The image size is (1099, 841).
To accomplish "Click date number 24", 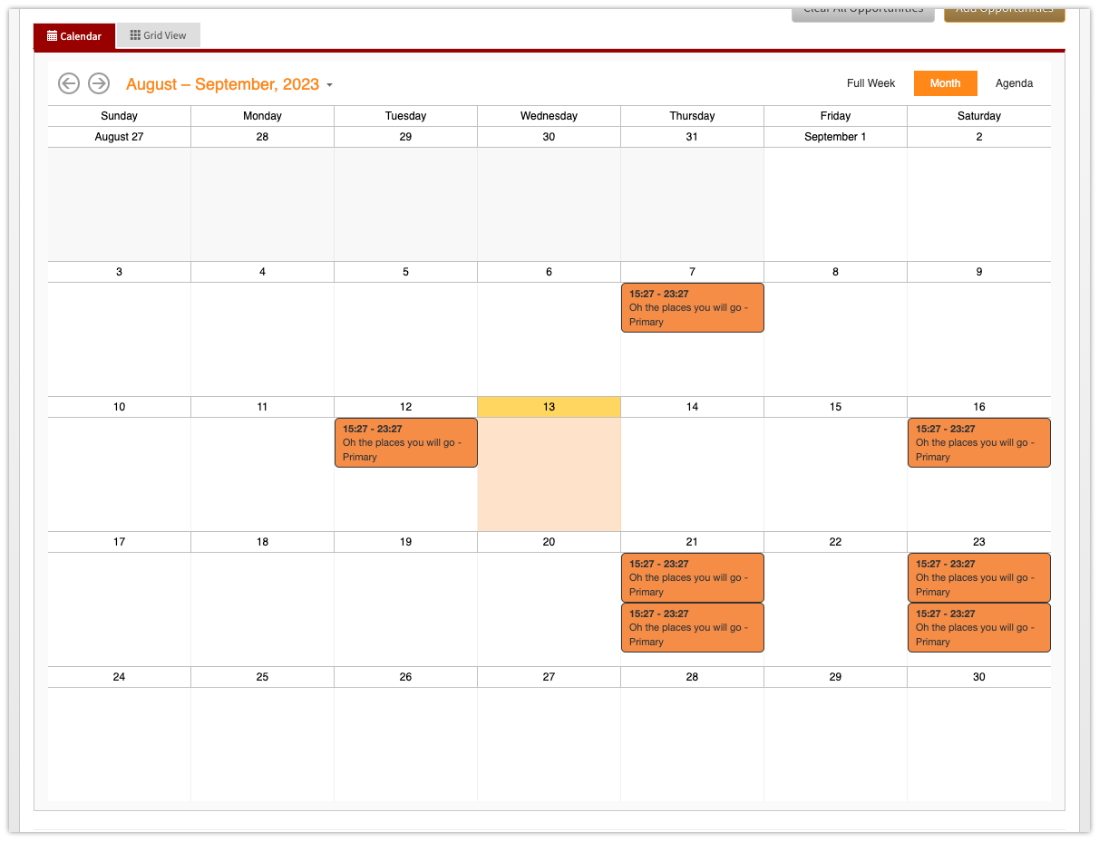I will [x=119, y=677].
